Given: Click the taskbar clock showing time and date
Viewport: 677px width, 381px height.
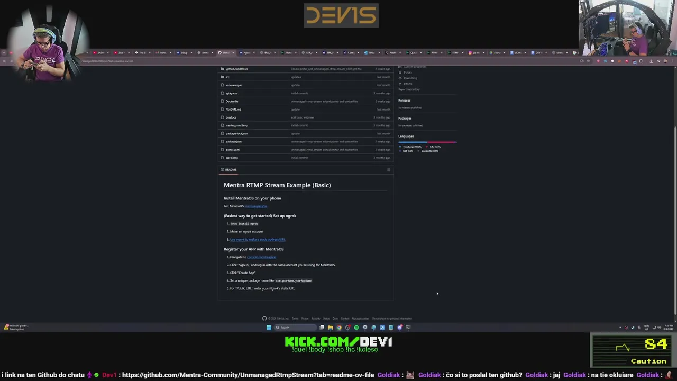Looking at the screenshot, I should click(x=669, y=328).
